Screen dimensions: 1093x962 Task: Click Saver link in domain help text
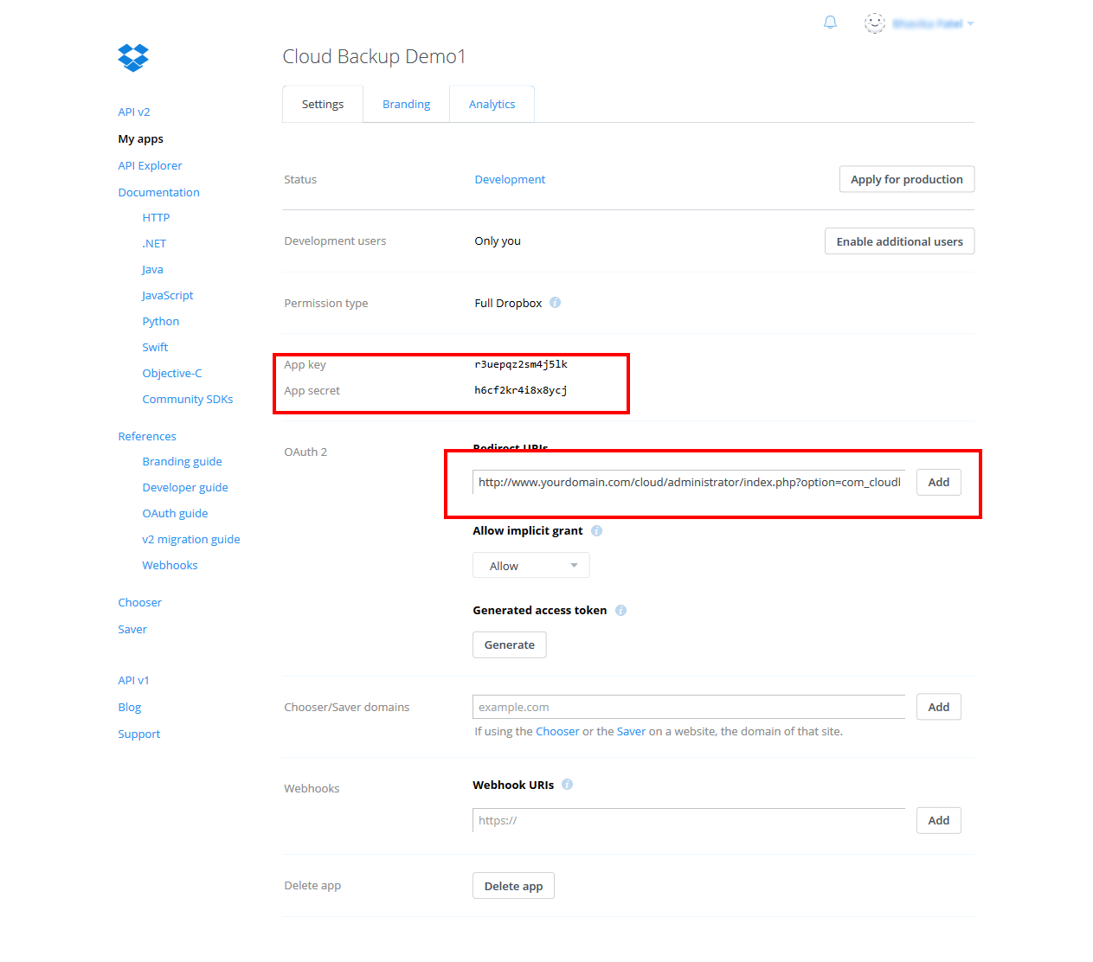pyautogui.click(x=631, y=732)
